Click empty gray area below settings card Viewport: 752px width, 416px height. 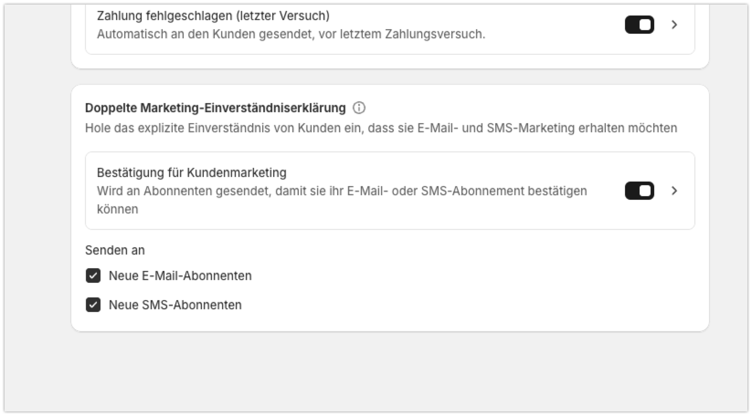coord(376,372)
